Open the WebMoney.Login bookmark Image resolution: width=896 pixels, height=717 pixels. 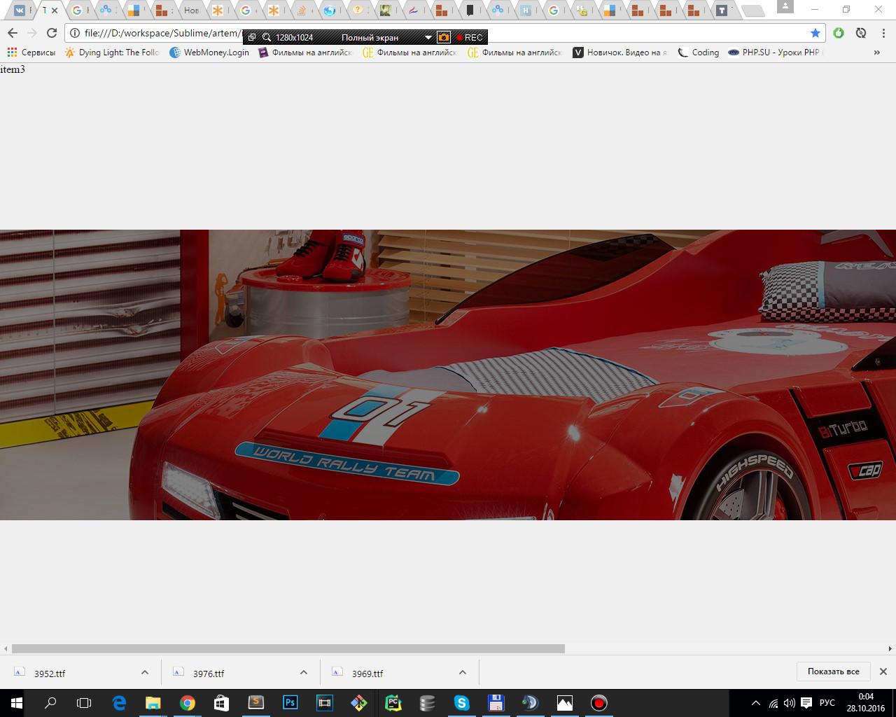coord(209,53)
